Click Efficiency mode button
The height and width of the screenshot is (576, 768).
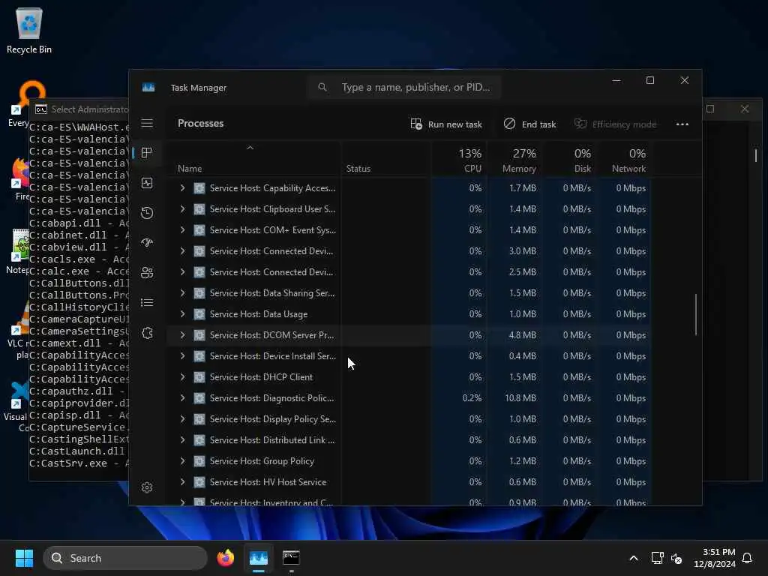coord(615,124)
